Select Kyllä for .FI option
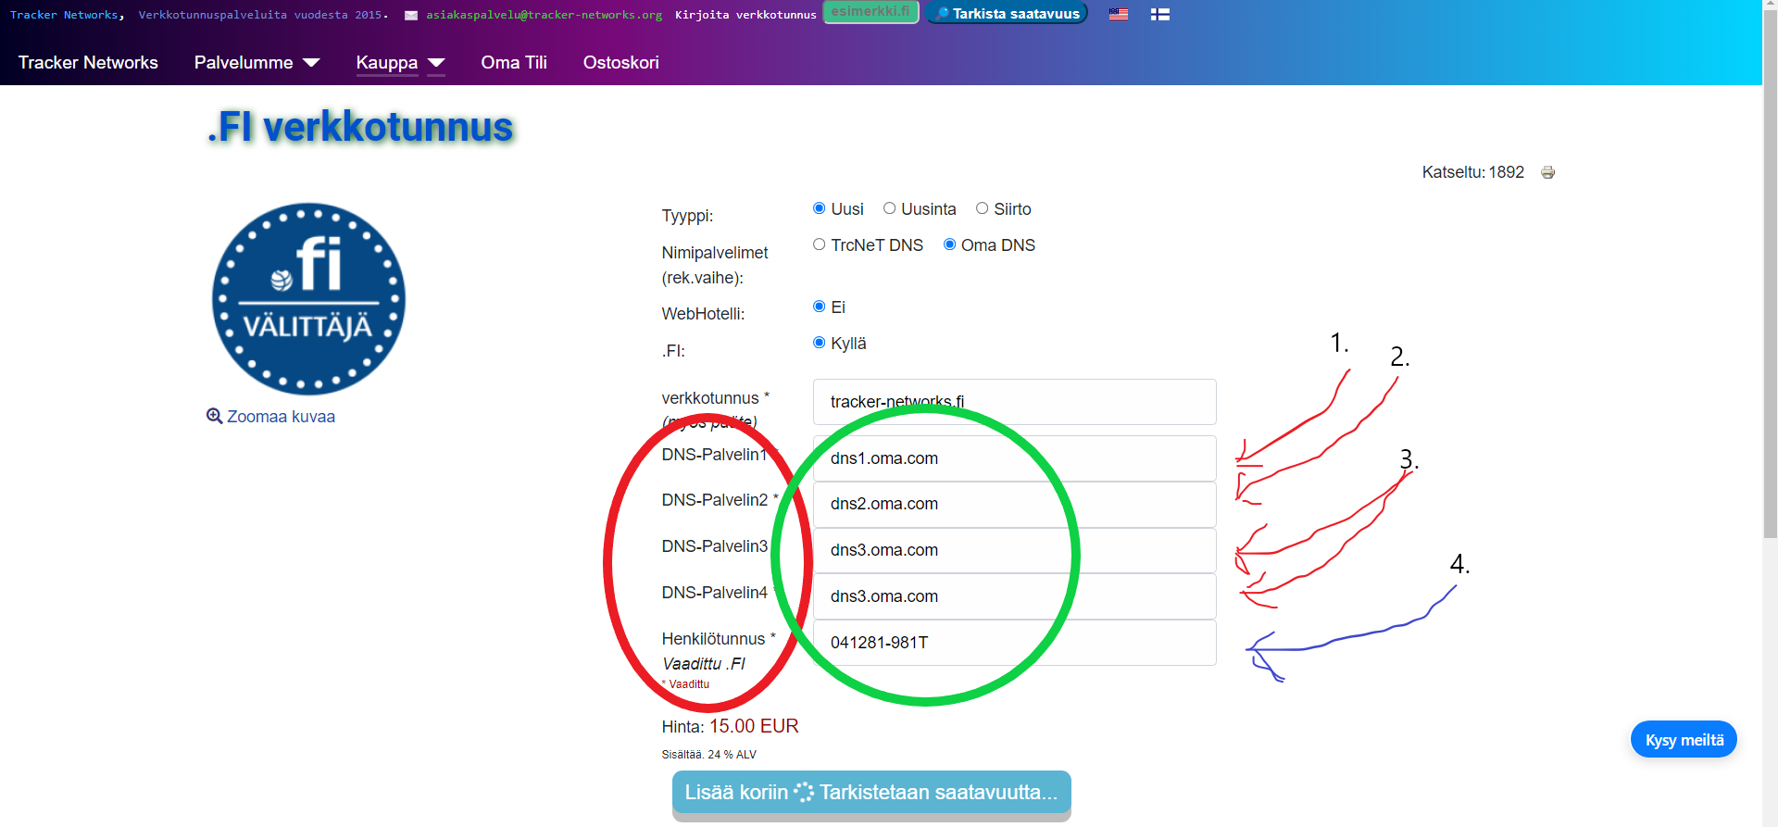1778x827 pixels. [x=819, y=343]
